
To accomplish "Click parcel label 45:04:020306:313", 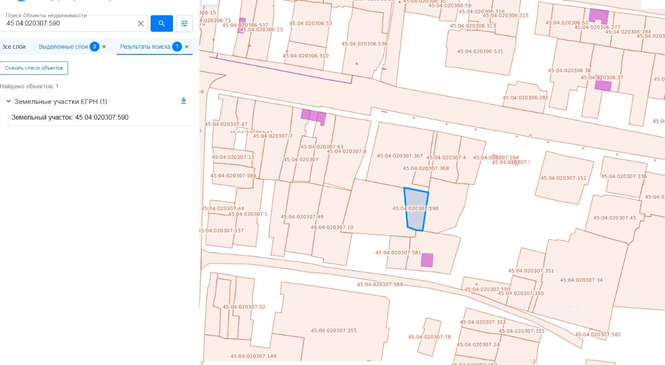I will [x=473, y=26].
